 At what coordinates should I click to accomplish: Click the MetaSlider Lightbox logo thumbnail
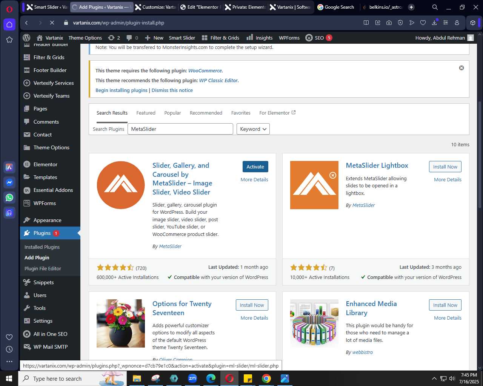click(314, 185)
